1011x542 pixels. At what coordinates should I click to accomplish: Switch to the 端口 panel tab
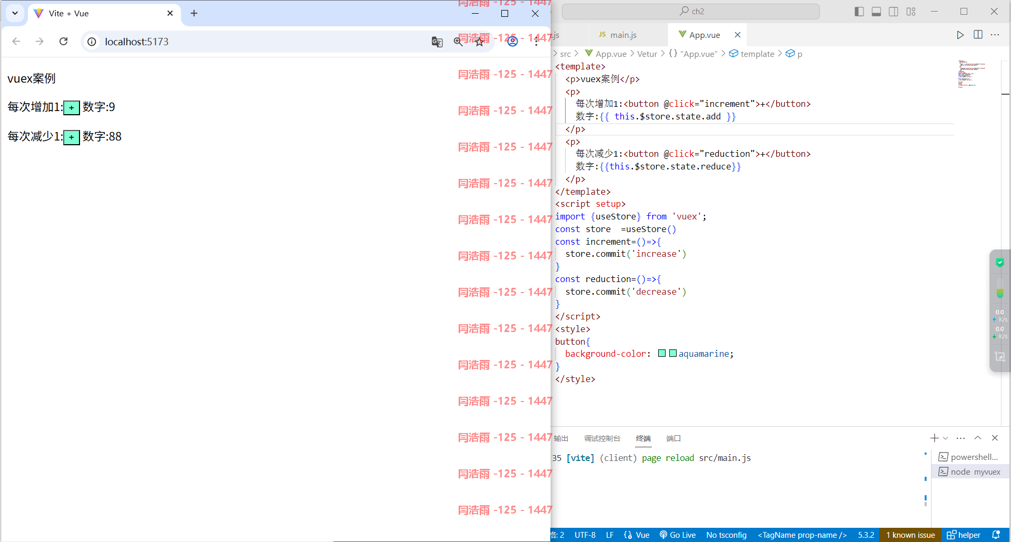click(673, 438)
